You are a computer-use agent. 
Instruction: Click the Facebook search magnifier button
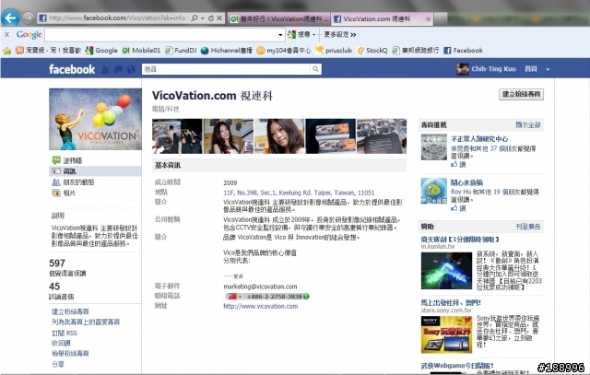[x=315, y=69]
